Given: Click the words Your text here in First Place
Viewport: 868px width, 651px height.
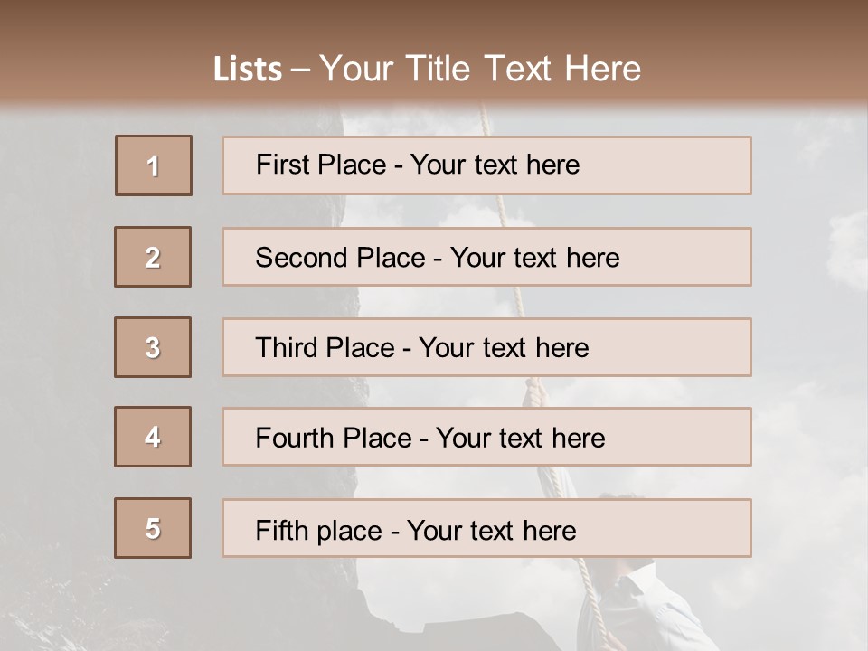Looking at the screenshot, I should click(495, 165).
